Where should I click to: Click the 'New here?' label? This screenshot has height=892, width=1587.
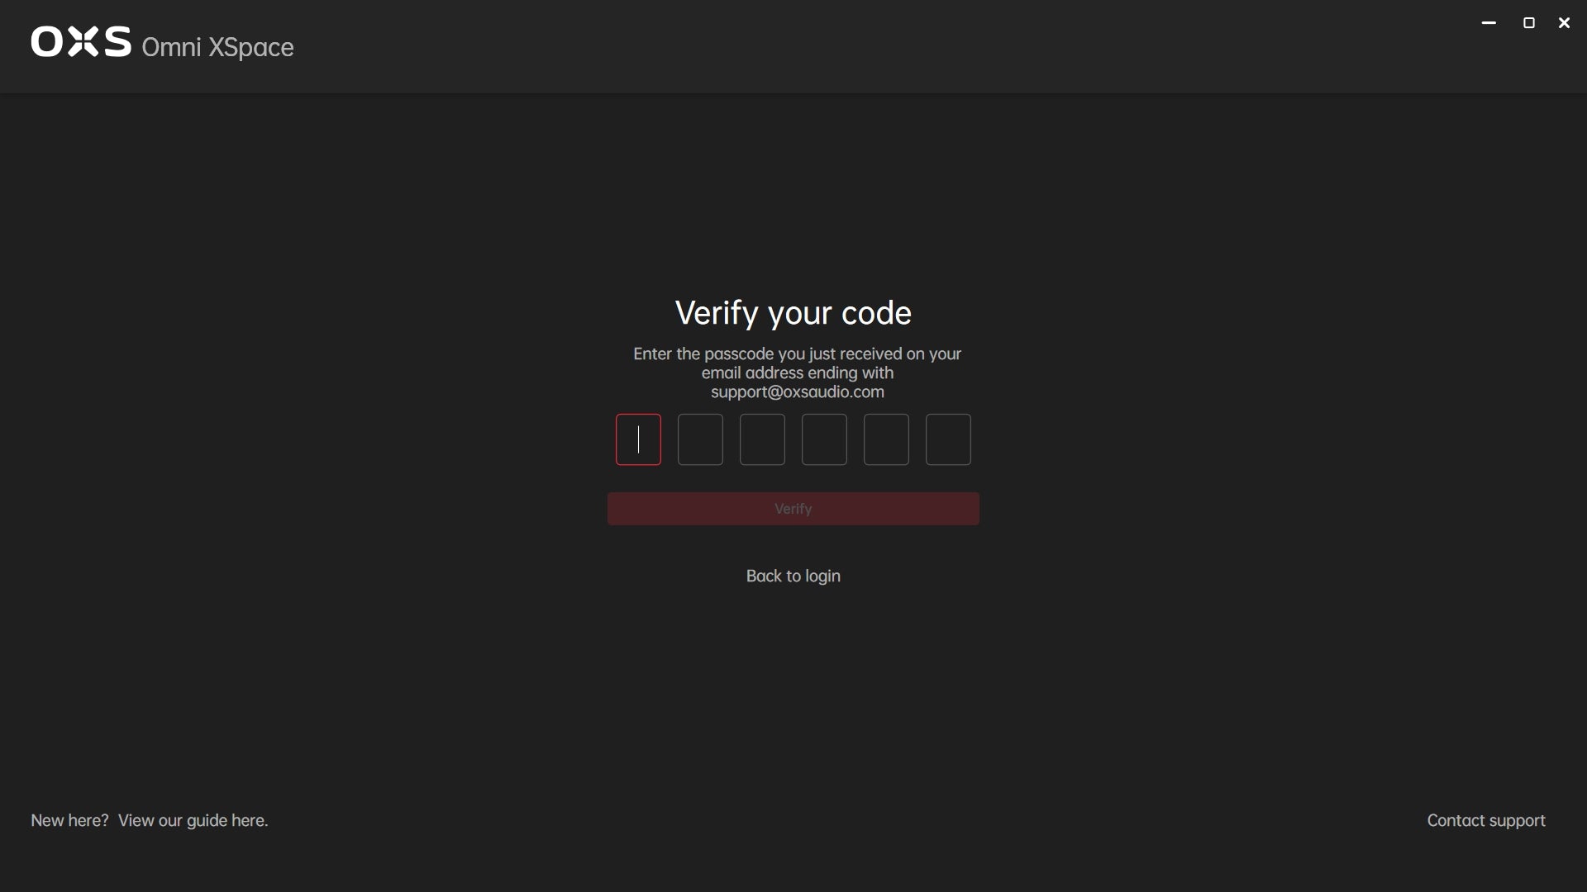point(69,820)
